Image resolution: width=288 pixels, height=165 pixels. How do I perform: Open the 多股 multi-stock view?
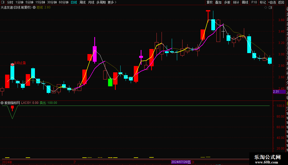pyautogui.click(x=227, y=2)
